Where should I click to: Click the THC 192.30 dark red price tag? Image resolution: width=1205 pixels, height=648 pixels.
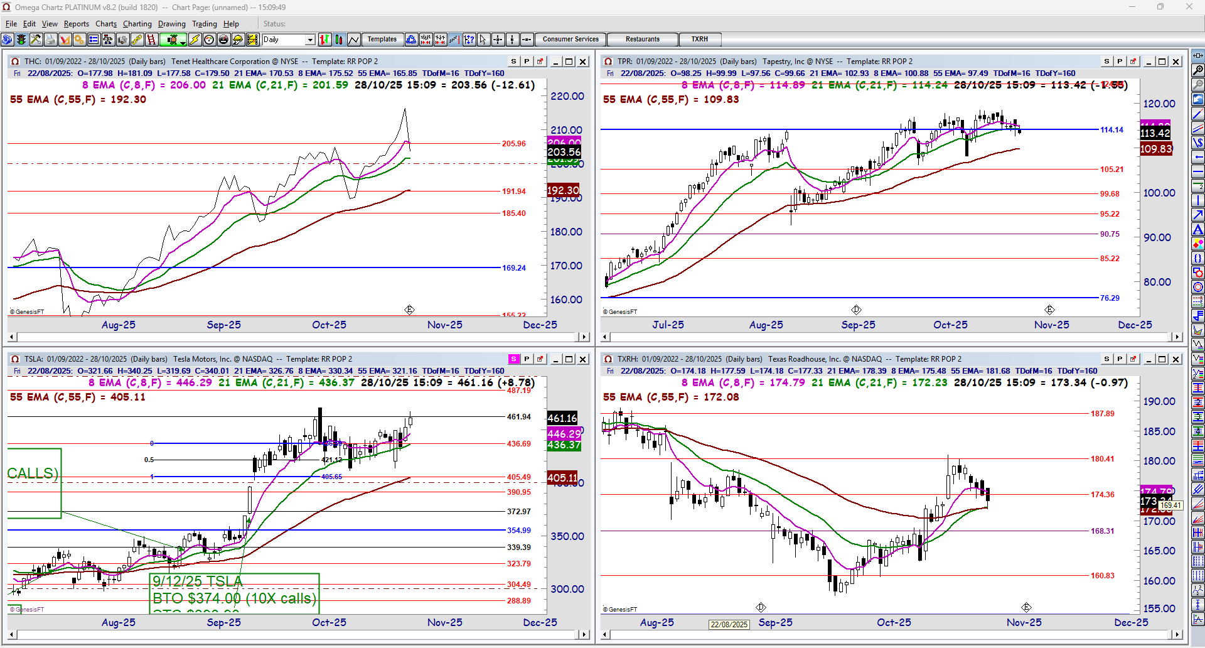click(564, 190)
